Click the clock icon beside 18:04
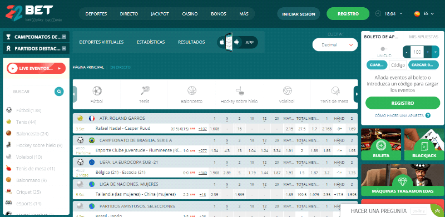445x217 pixels. coord(378,14)
